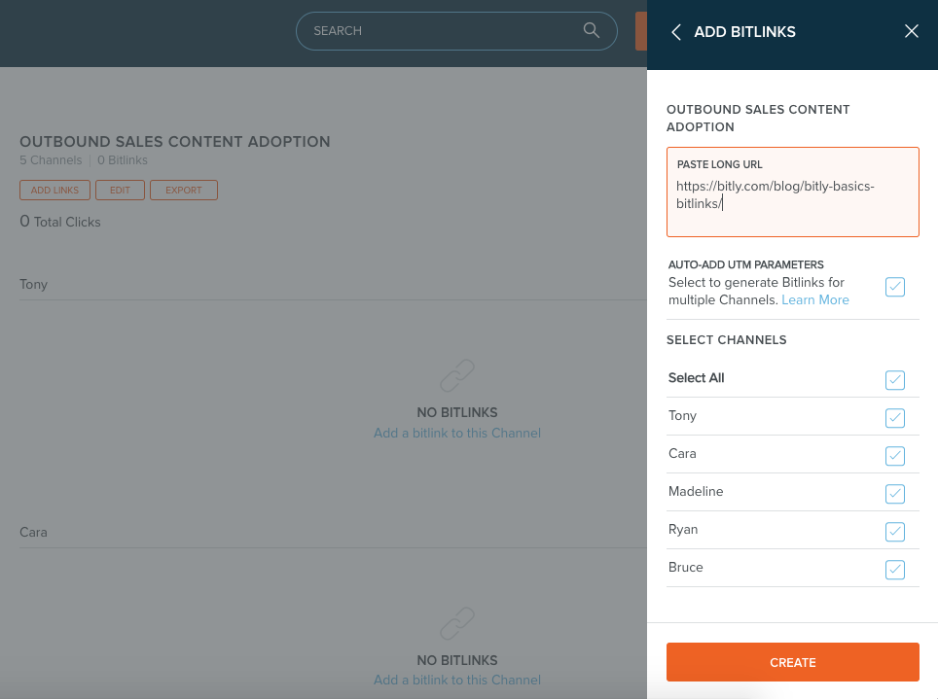Click the chain link icon under Cara

coord(457,624)
